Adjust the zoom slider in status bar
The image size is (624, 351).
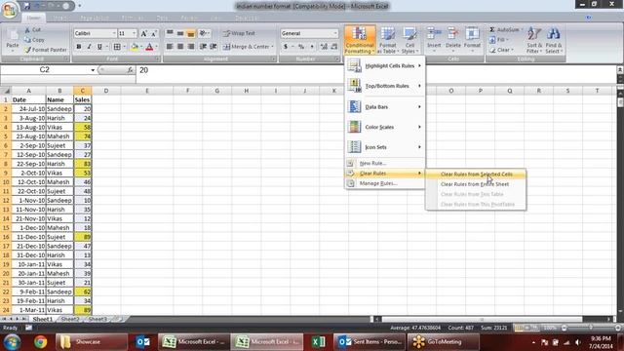click(591, 328)
